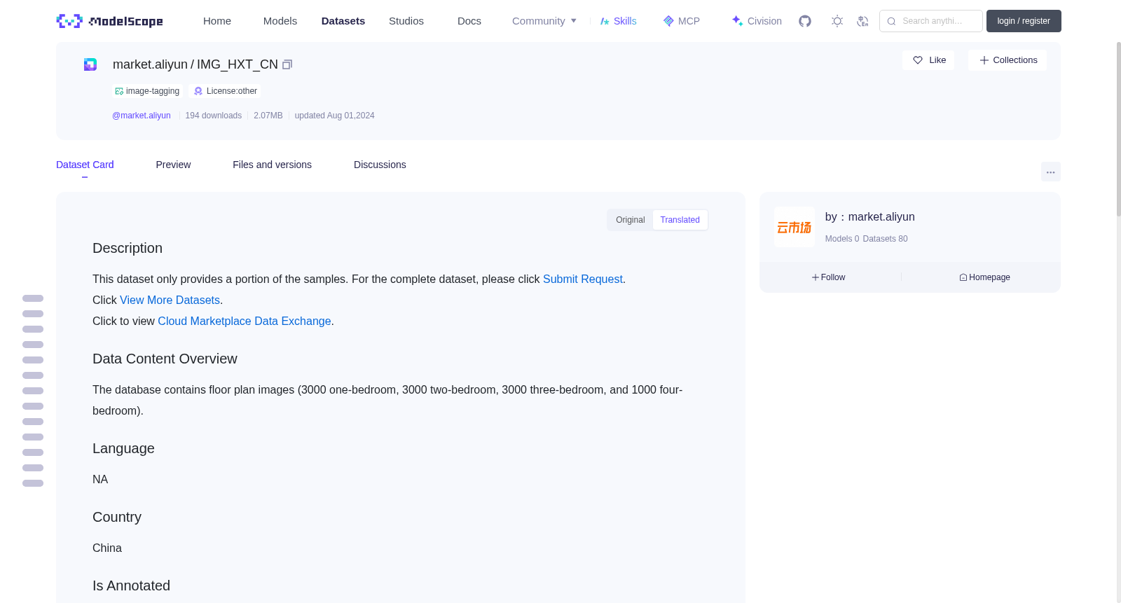The height and width of the screenshot is (603, 1121).
Task: Click the page vertical scrollbar
Action: pyautogui.click(x=1118, y=130)
